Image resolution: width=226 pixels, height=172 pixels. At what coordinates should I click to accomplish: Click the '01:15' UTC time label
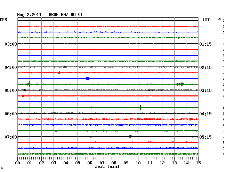205,44
